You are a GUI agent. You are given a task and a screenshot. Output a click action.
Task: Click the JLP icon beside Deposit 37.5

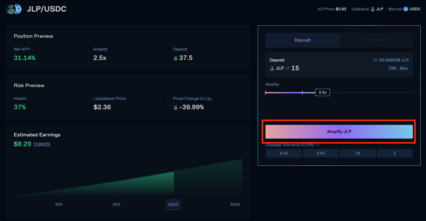(176, 58)
